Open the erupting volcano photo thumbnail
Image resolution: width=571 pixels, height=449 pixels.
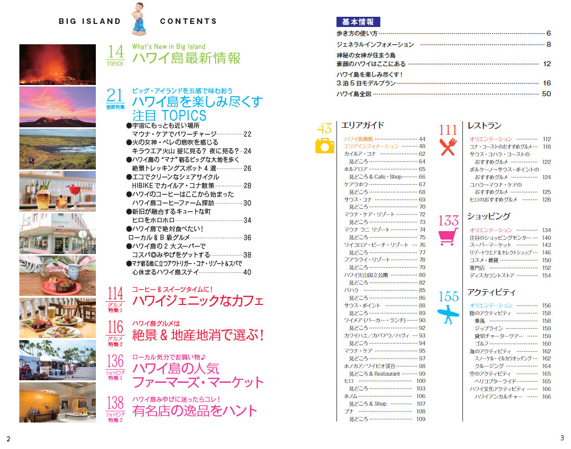click(58, 64)
